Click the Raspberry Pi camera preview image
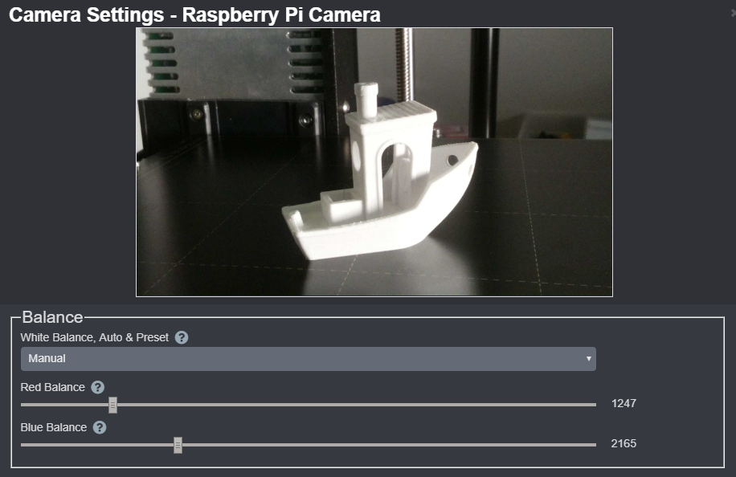Viewport: 736px width, 477px height. (x=374, y=162)
